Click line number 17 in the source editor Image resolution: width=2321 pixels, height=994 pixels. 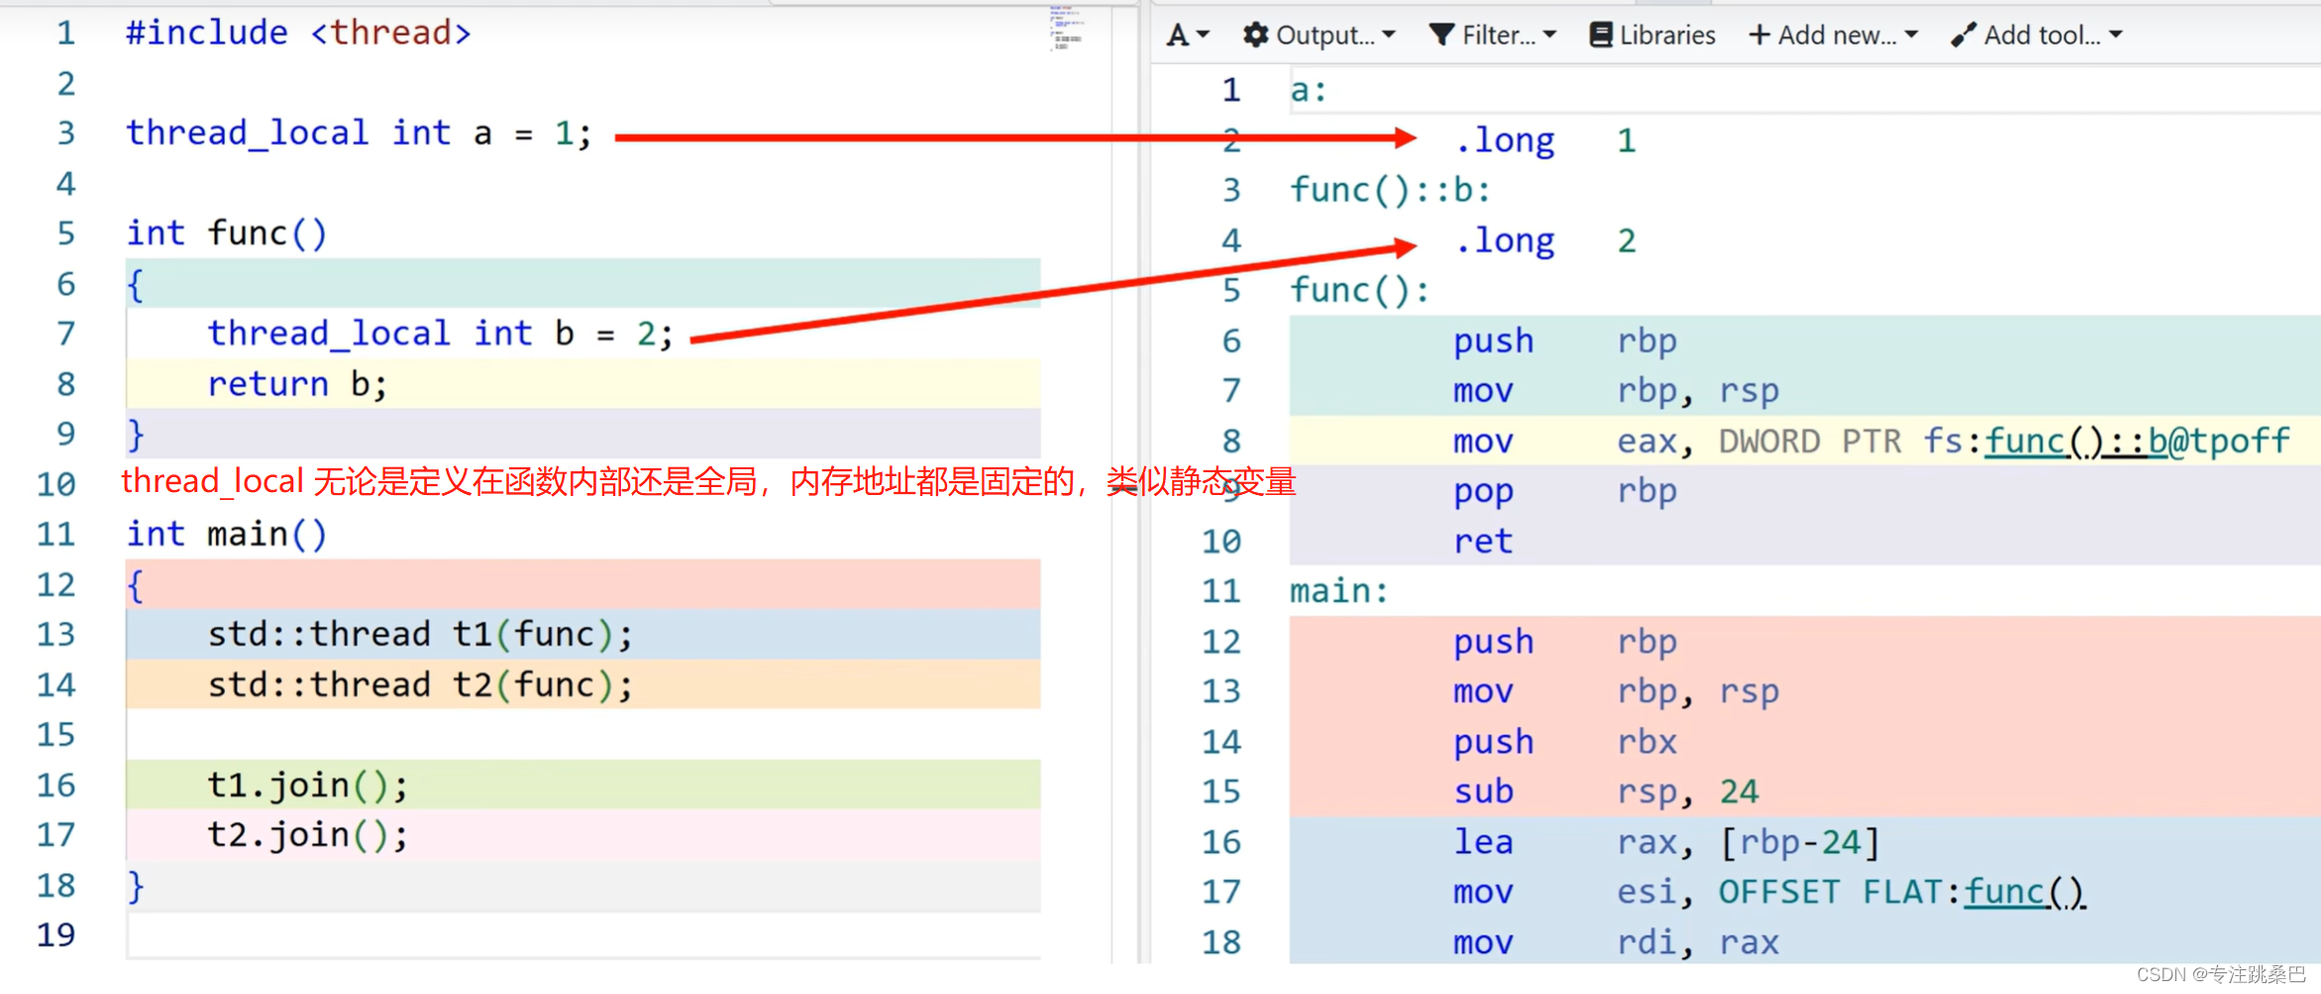[x=56, y=836]
